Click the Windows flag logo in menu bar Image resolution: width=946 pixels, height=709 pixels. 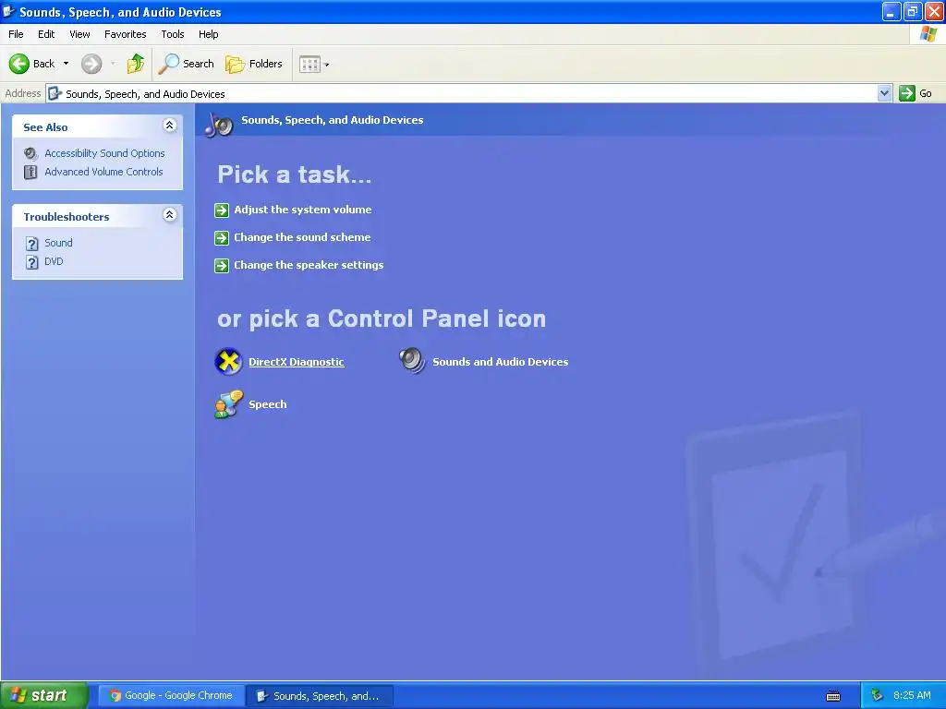(928, 34)
